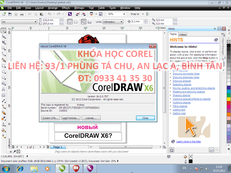231x173 pixels.
Task: Click the Legal Notices button
Action: click(x=71, y=118)
